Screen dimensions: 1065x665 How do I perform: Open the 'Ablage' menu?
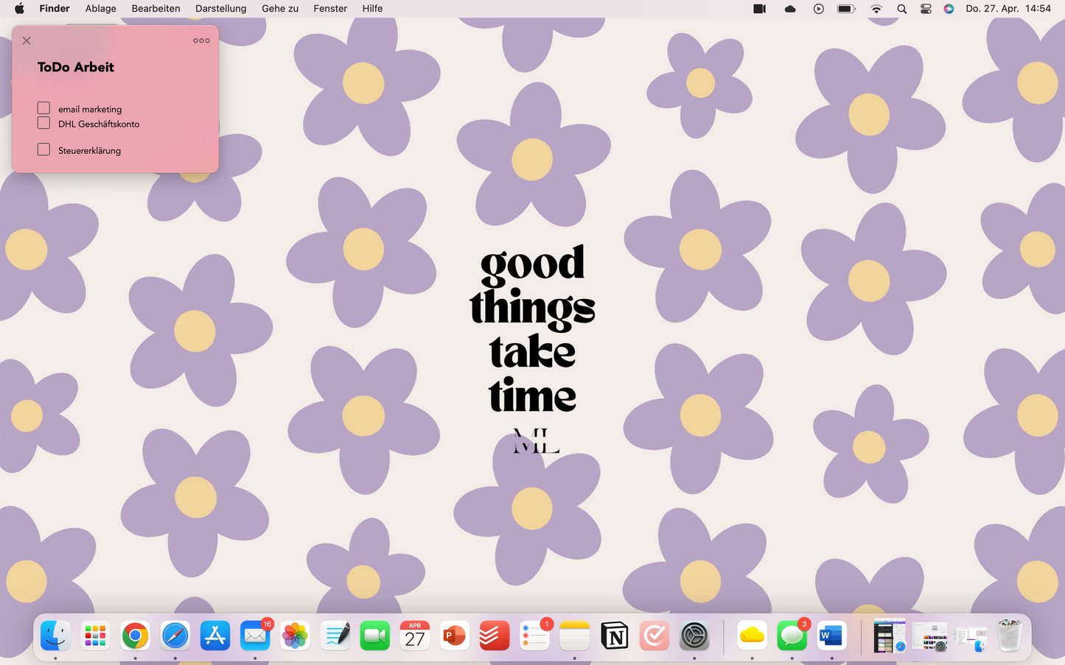pyautogui.click(x=100, y=9)
